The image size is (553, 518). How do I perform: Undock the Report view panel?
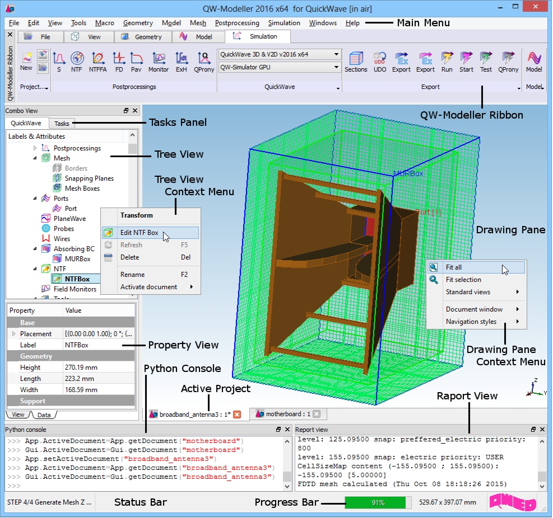[533, 429]
